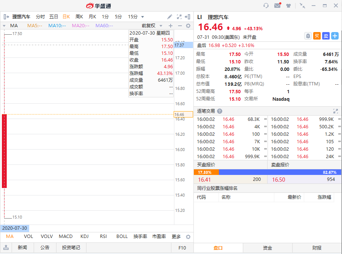Open the skin theme shirt icon
The width and height of the screenshot is (342, 254).
click(288, 6)
